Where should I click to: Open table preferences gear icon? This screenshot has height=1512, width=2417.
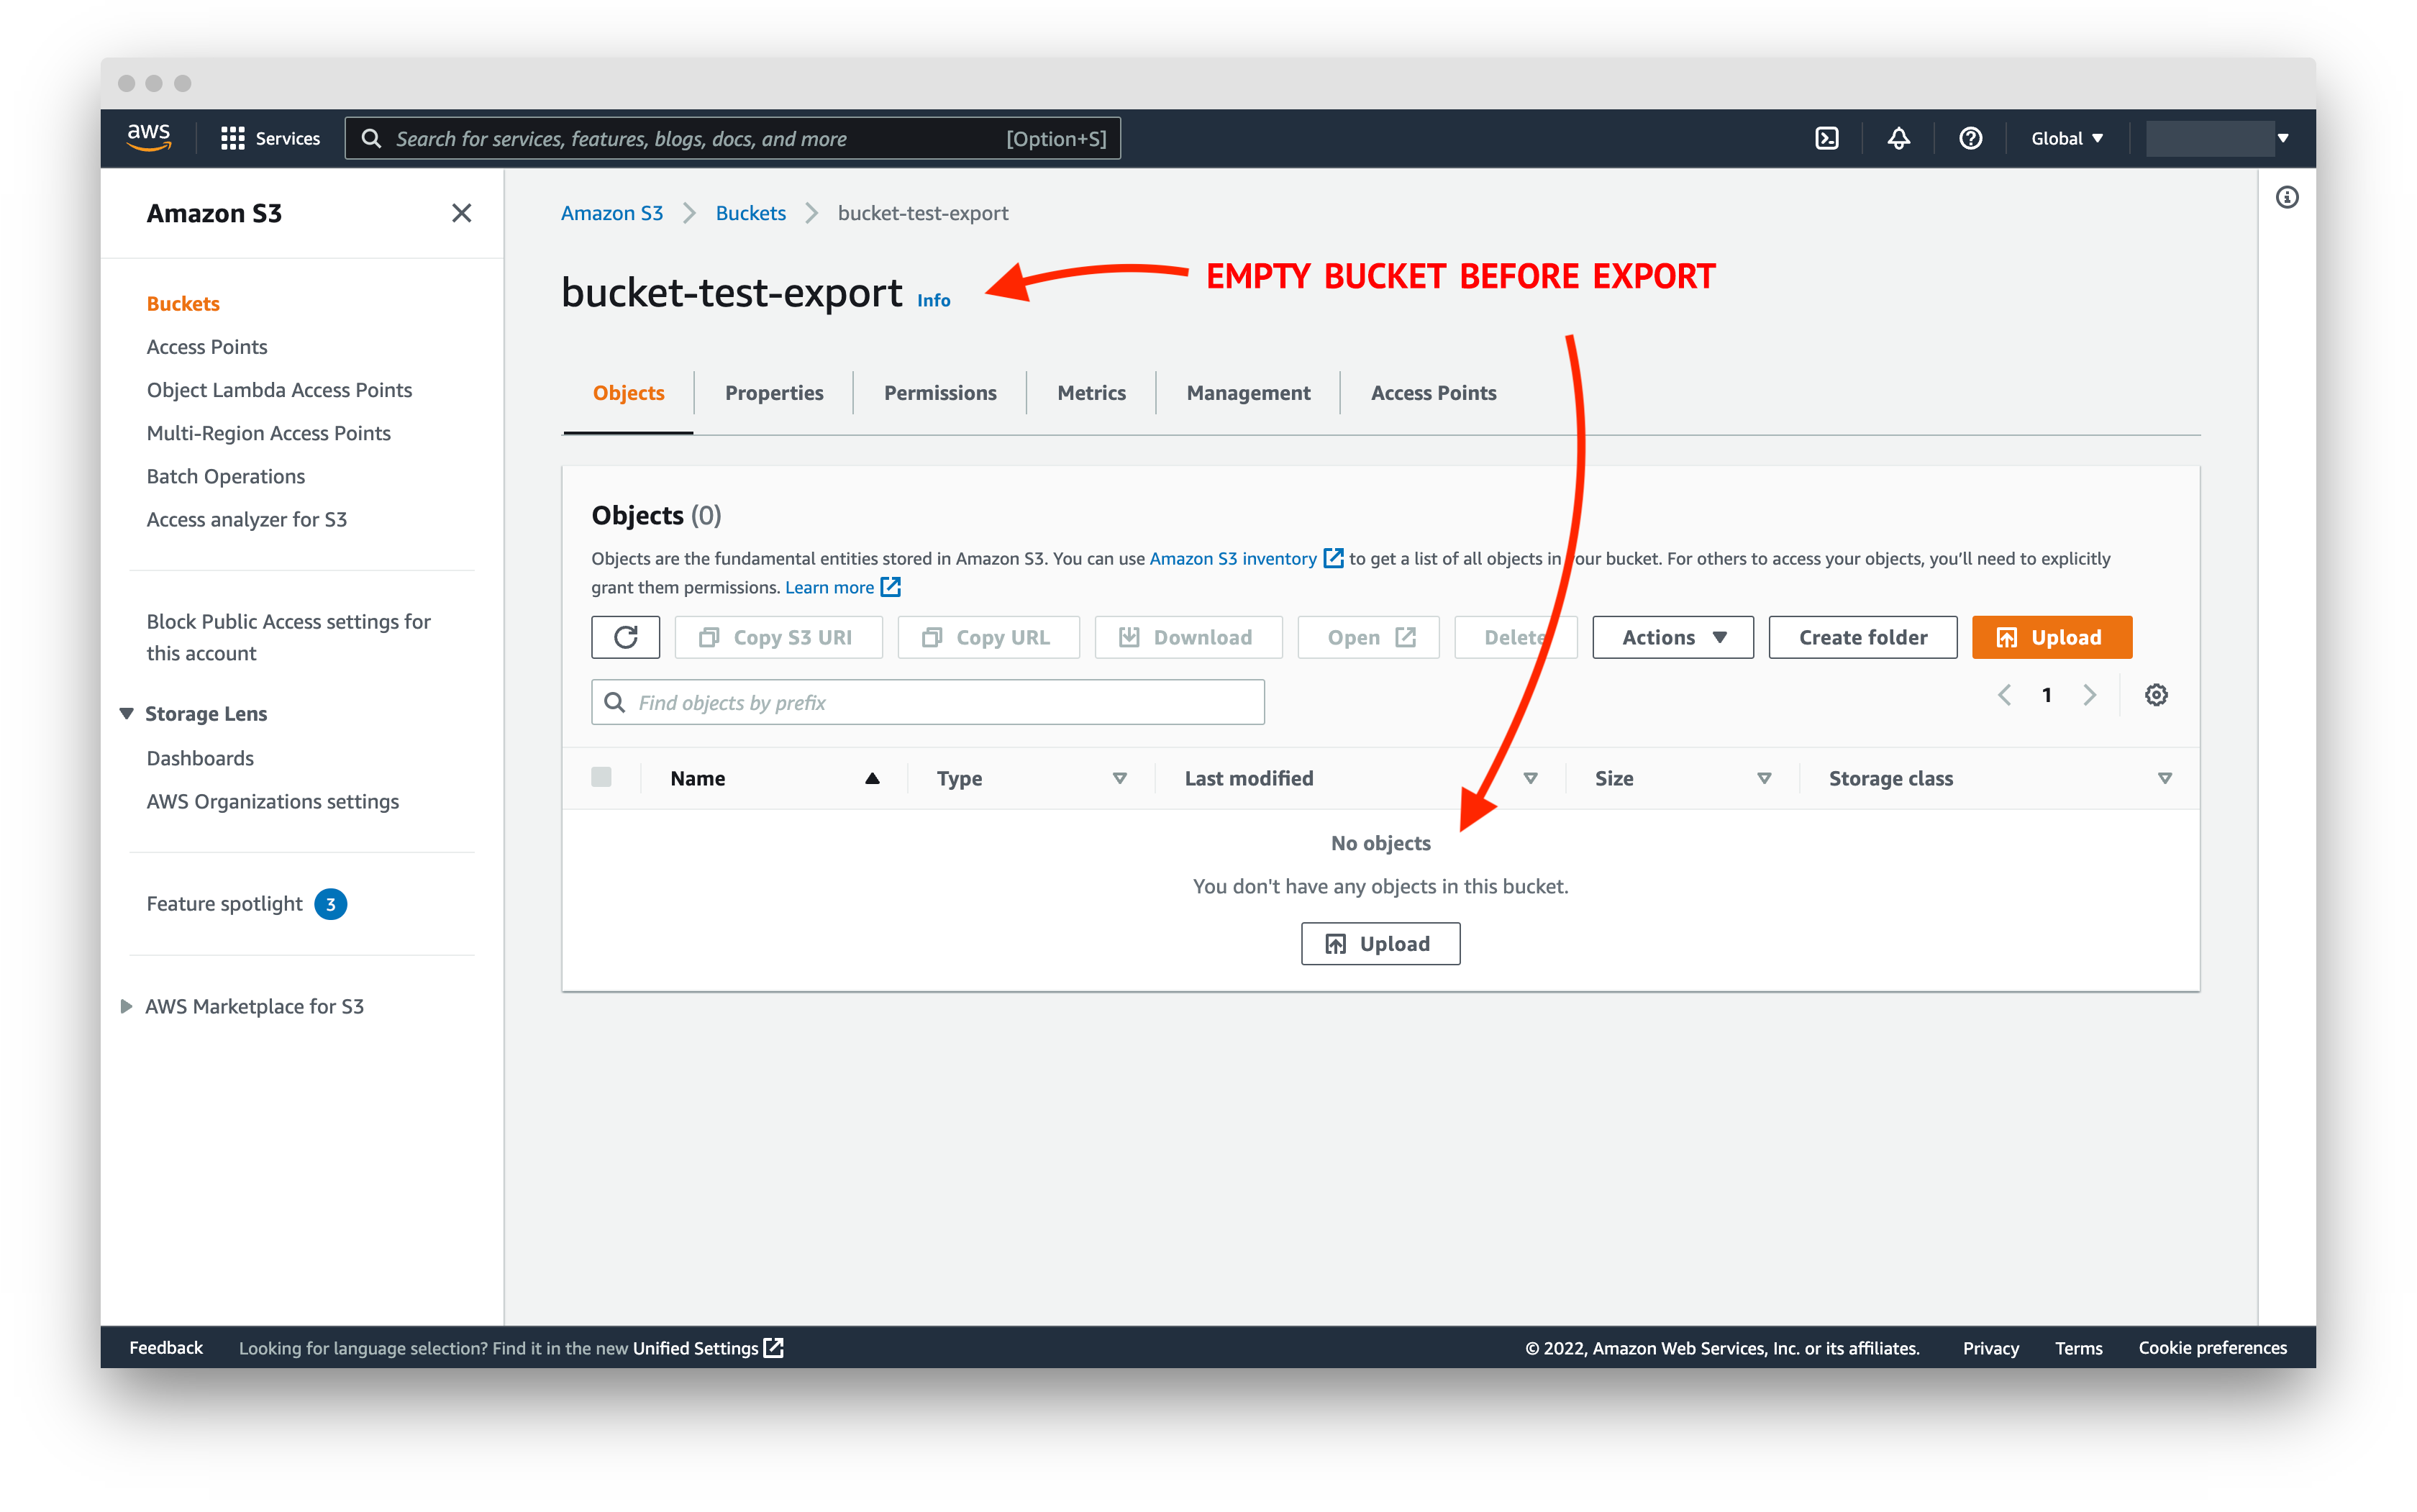click(x=2155, y=695)
